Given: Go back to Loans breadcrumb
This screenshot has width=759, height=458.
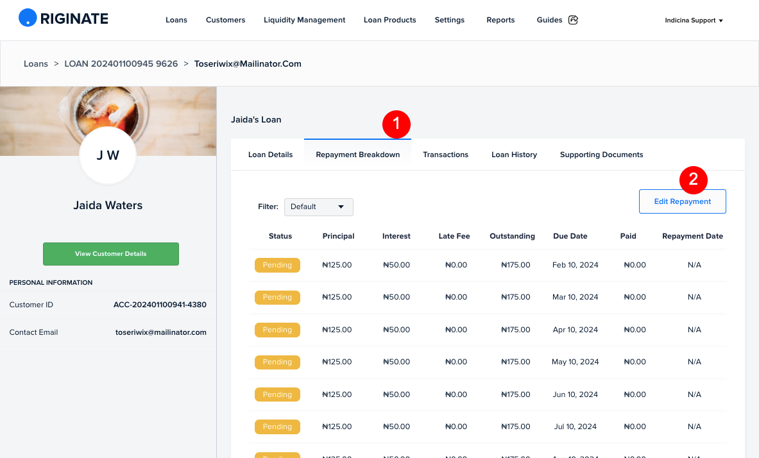Looking at the screenshot, I should 36,64.
